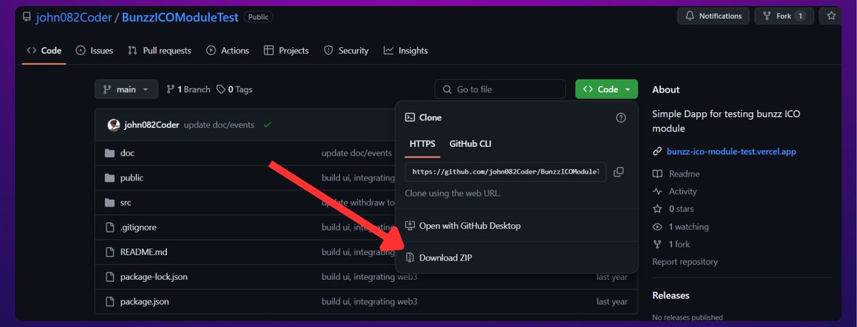Open the public folder
Viewport: 857px width, 327px height.
pos(131,178)
